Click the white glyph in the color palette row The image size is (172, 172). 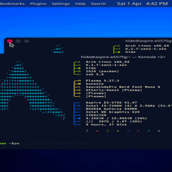coord(159,131)
